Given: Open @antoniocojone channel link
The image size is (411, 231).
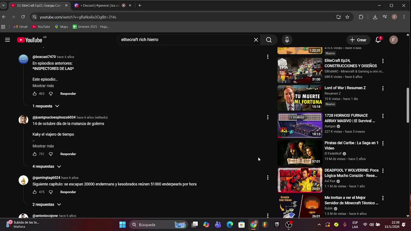Looking at the screenshot, I should tap(45, 216).
